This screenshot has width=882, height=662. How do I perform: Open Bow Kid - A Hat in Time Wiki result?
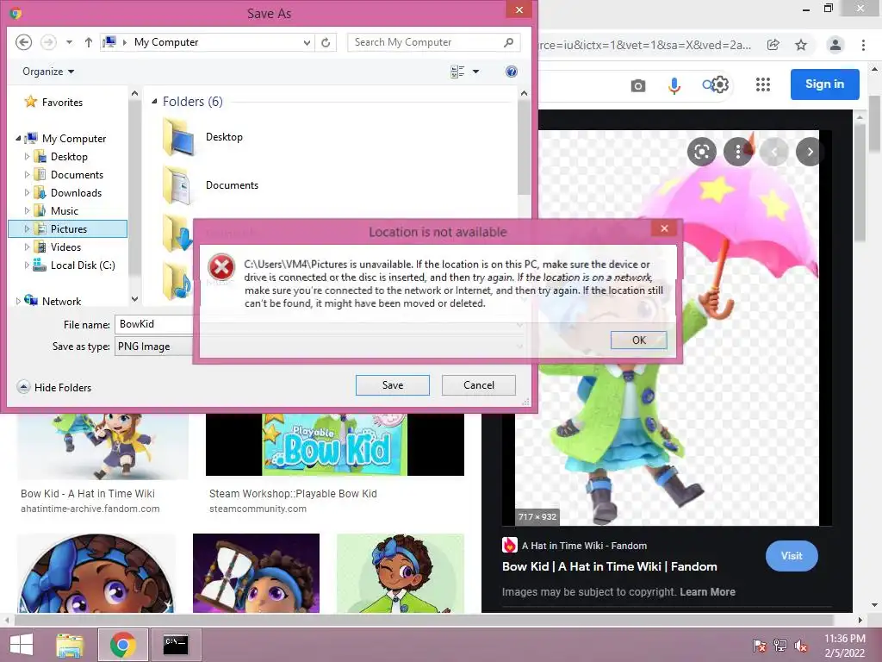[x=88, y=494]
